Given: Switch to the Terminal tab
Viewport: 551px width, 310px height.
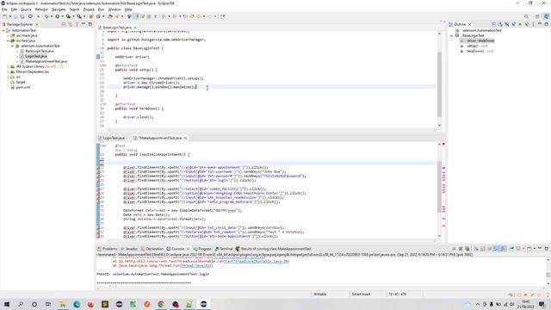Looking at the screenshot, I should [224, 249].
